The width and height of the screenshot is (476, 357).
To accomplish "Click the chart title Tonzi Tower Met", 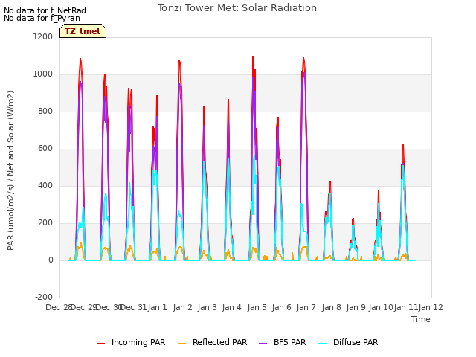I will 237,8.
